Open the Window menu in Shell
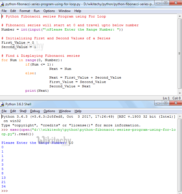 click(x=65, y=111)
